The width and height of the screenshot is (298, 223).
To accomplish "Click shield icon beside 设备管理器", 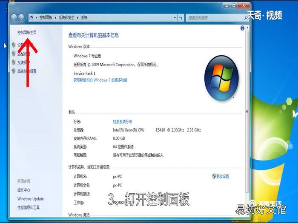I will (x=14, y=45).
